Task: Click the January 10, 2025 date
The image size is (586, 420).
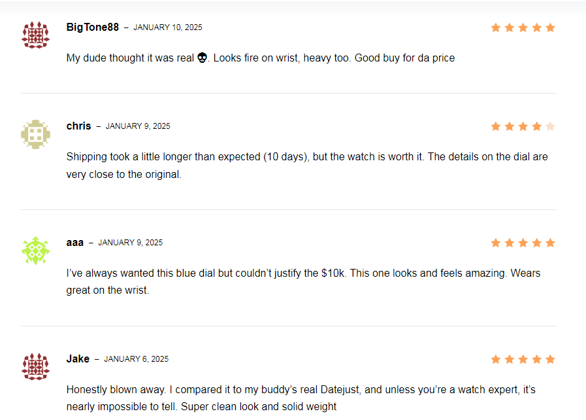Action: 168,27
